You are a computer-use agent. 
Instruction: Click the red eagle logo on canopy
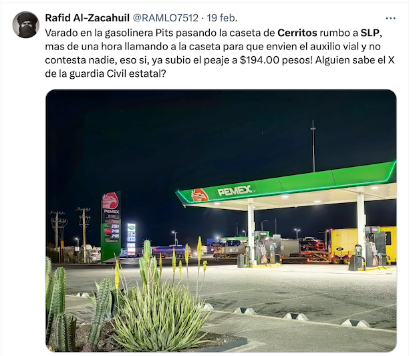coord(199,196)
